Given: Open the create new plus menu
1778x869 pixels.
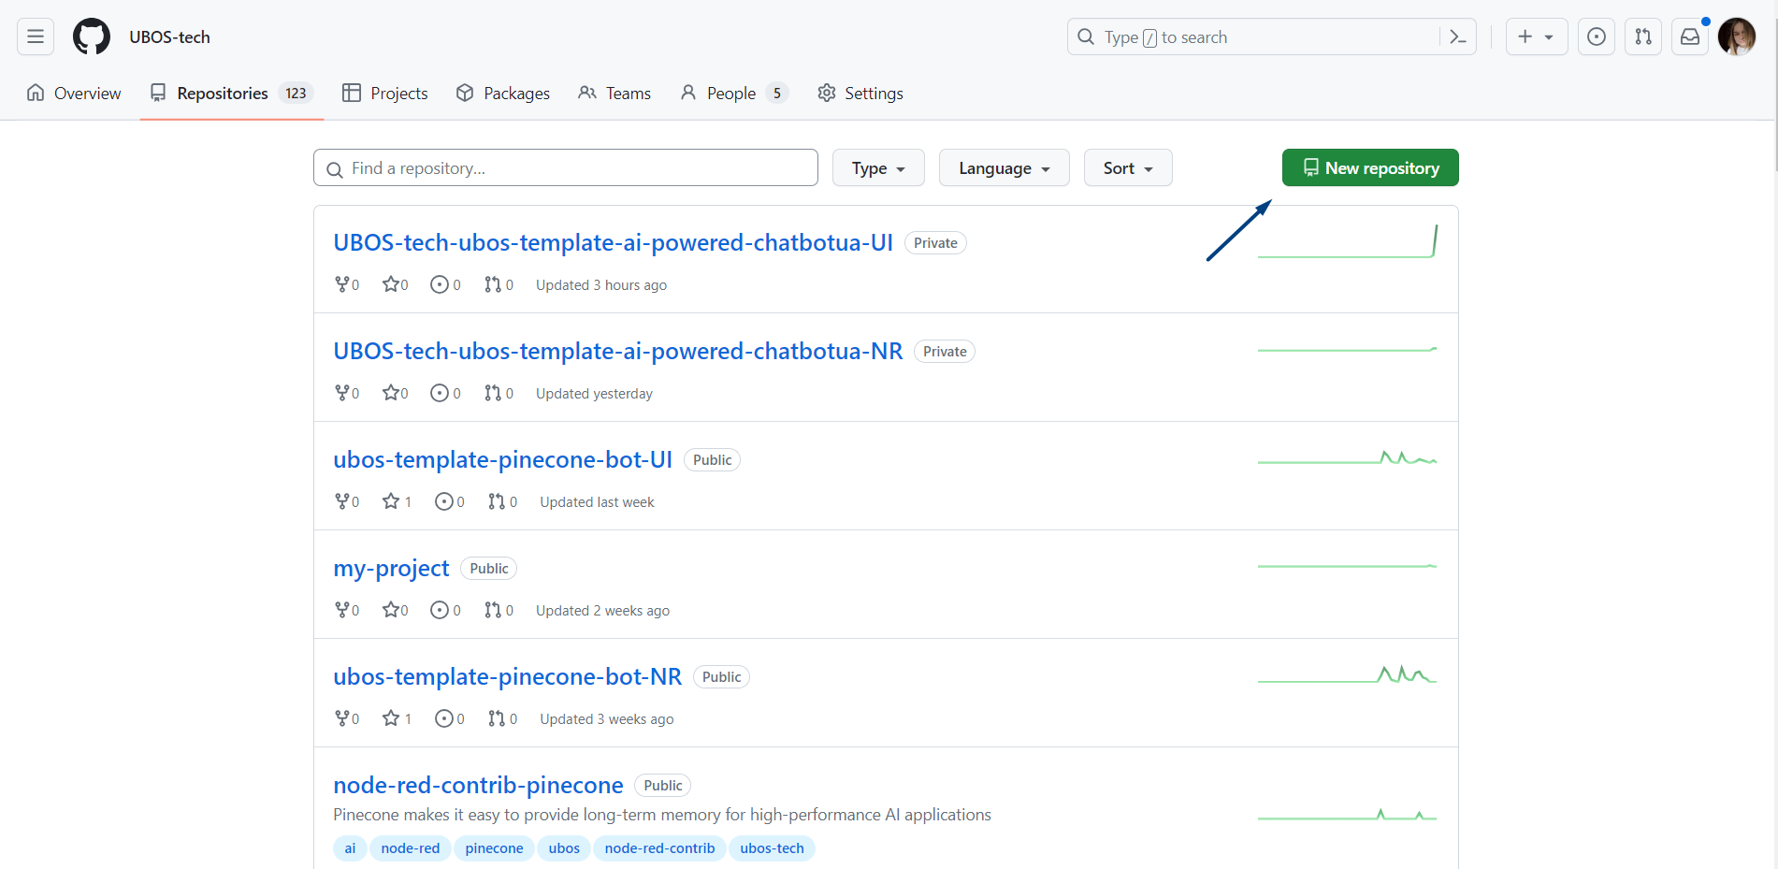Looking at the screenshot, I should click(1536, 36).
